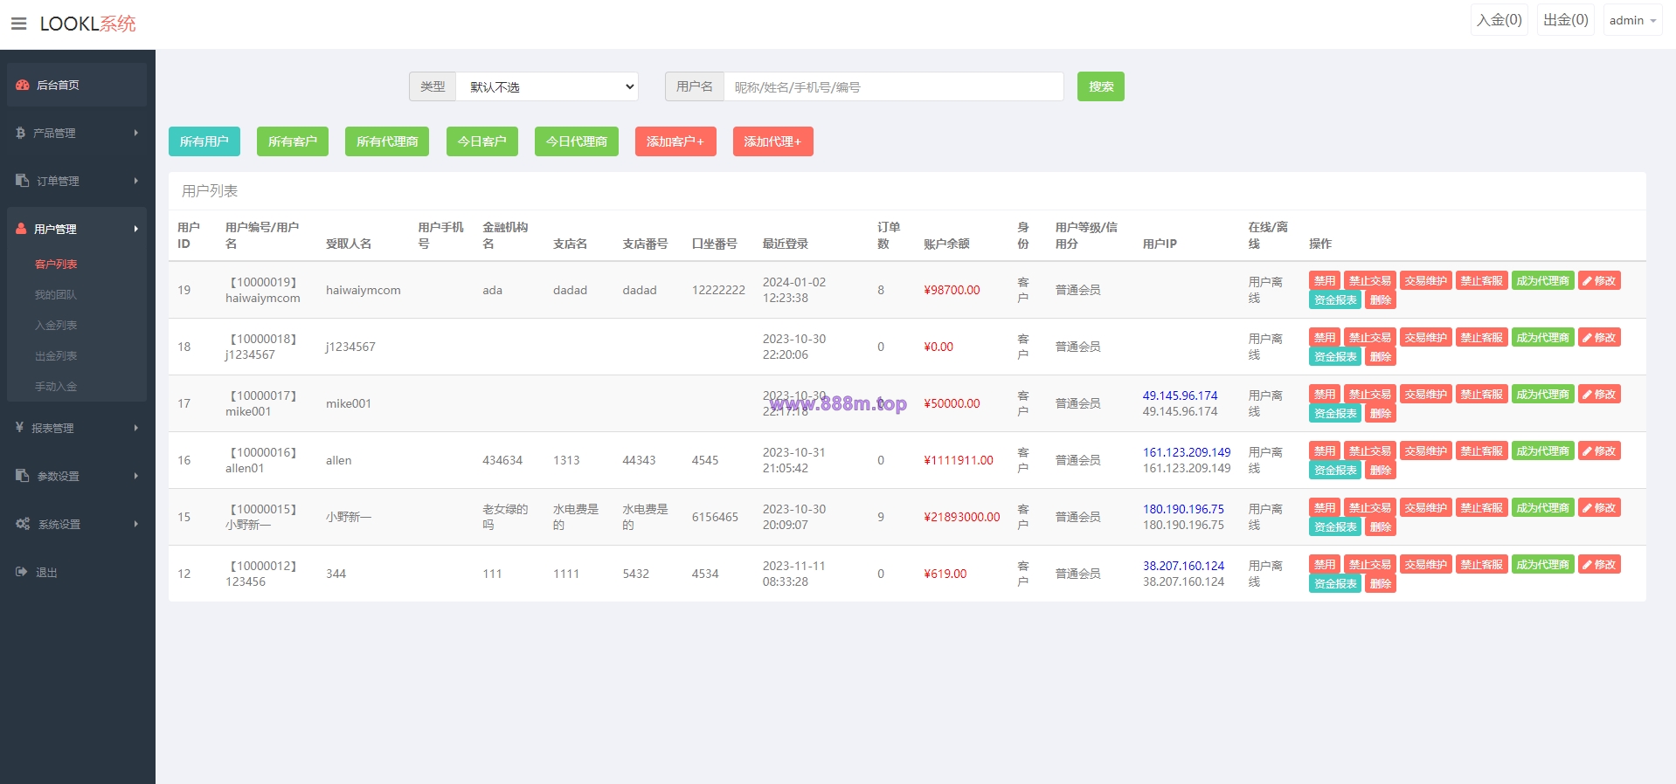Click pencil 修改 for user 123456
This screenshot has height=784, width=1676.
[1599, 564]
